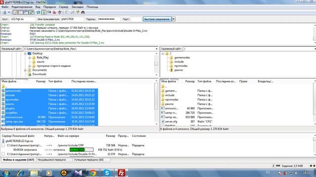316x177 pixels.
Task: Open the Помощь menu
Action: [x=92, y=7]
